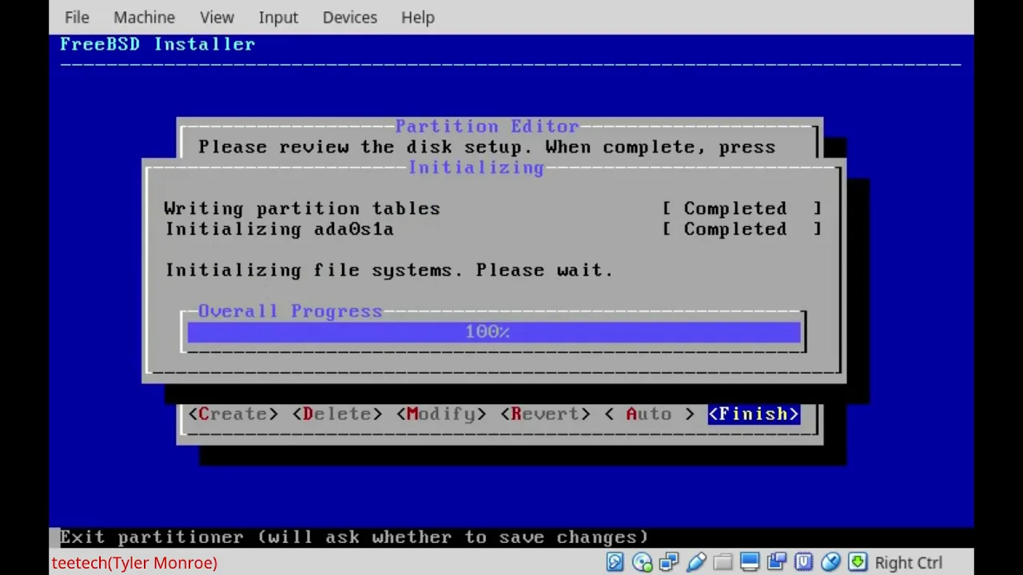Click the Partition Editor dialog title
The height and width of the screenshot is (575, 1023).
click(487, 126)
